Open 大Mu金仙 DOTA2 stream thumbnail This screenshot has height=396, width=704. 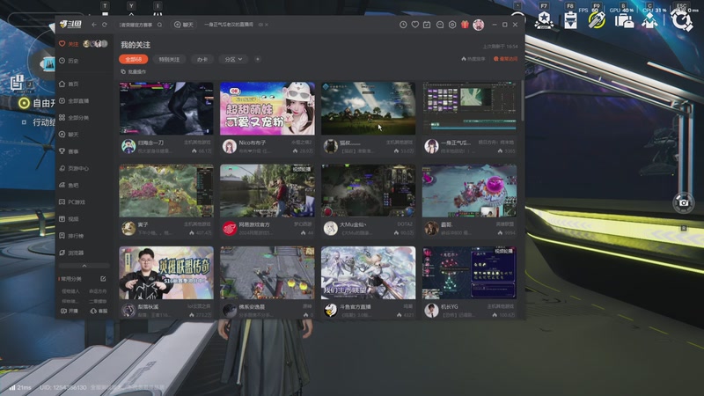click(x=368, y=191)
